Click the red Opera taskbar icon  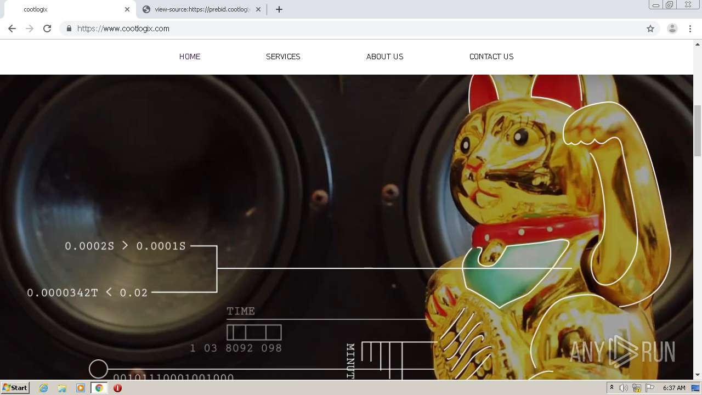(117, 388)
